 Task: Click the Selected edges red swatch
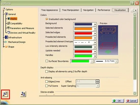pyautogui.click(x=83, y=33)
